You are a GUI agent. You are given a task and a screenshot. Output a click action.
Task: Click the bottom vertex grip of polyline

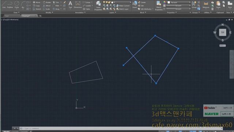156,83
